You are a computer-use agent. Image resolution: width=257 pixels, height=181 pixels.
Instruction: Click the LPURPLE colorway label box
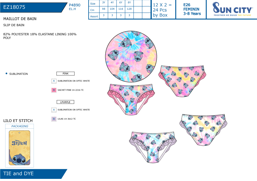click(x=65, y=102)
